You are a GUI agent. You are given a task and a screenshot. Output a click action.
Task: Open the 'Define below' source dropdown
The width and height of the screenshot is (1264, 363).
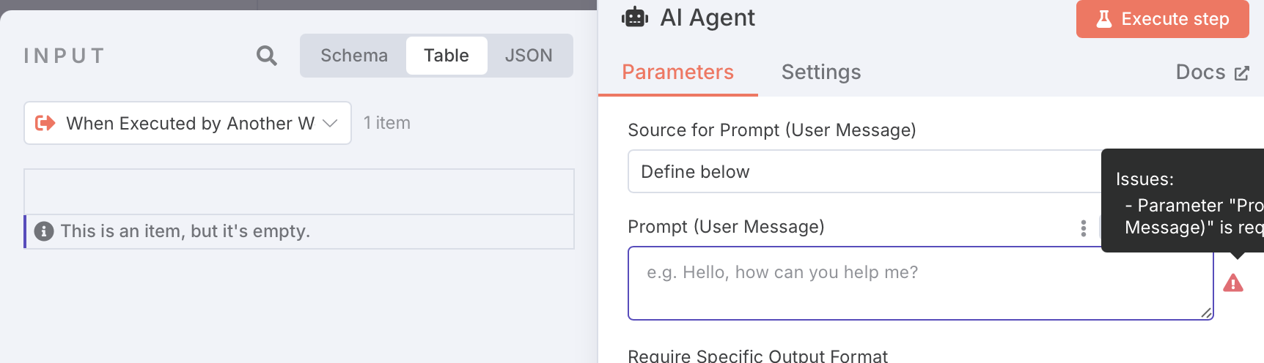(x=864, y=171)
